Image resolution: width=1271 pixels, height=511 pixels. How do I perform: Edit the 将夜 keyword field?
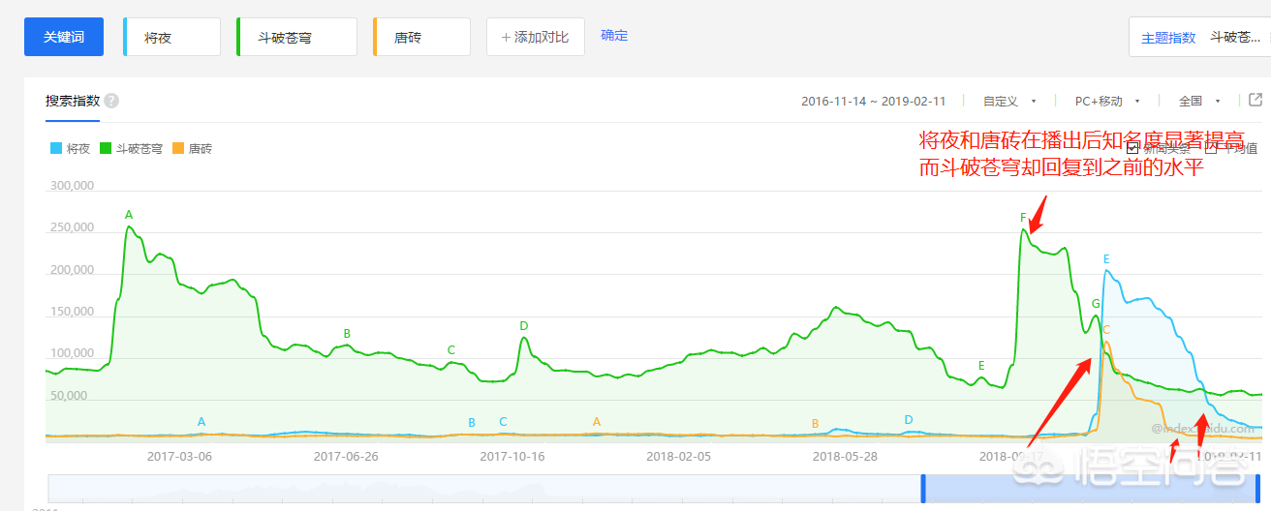[172, 37]
